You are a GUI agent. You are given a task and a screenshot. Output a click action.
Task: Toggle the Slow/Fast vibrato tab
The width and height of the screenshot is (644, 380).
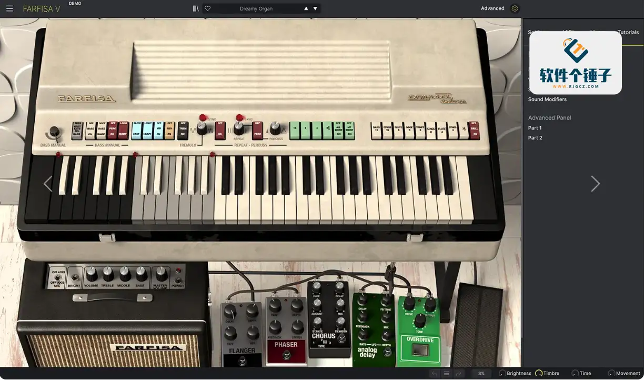(x=137, y=131)
